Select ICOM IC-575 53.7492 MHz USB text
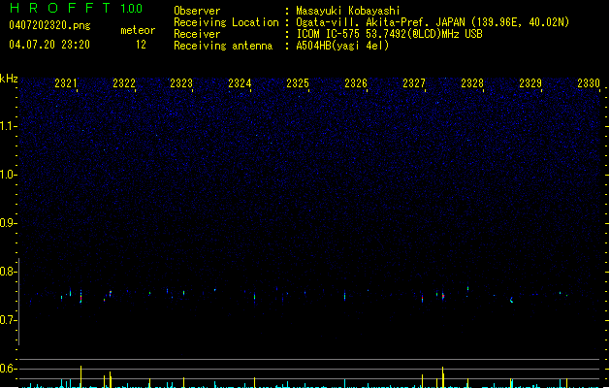The height and width of the screenshot is (388, 610). pyautogui.click(x=390, y=34)
